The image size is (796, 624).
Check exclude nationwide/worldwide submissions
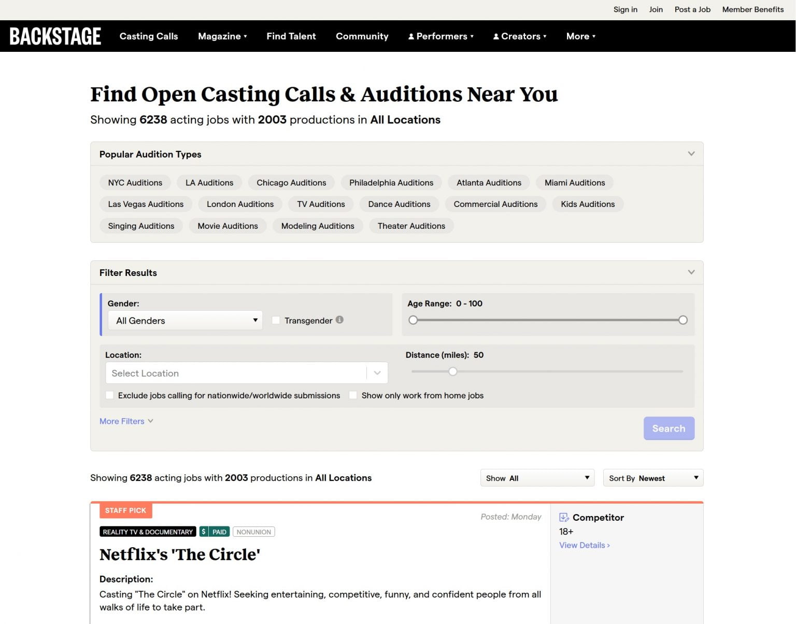pos(109,395)
